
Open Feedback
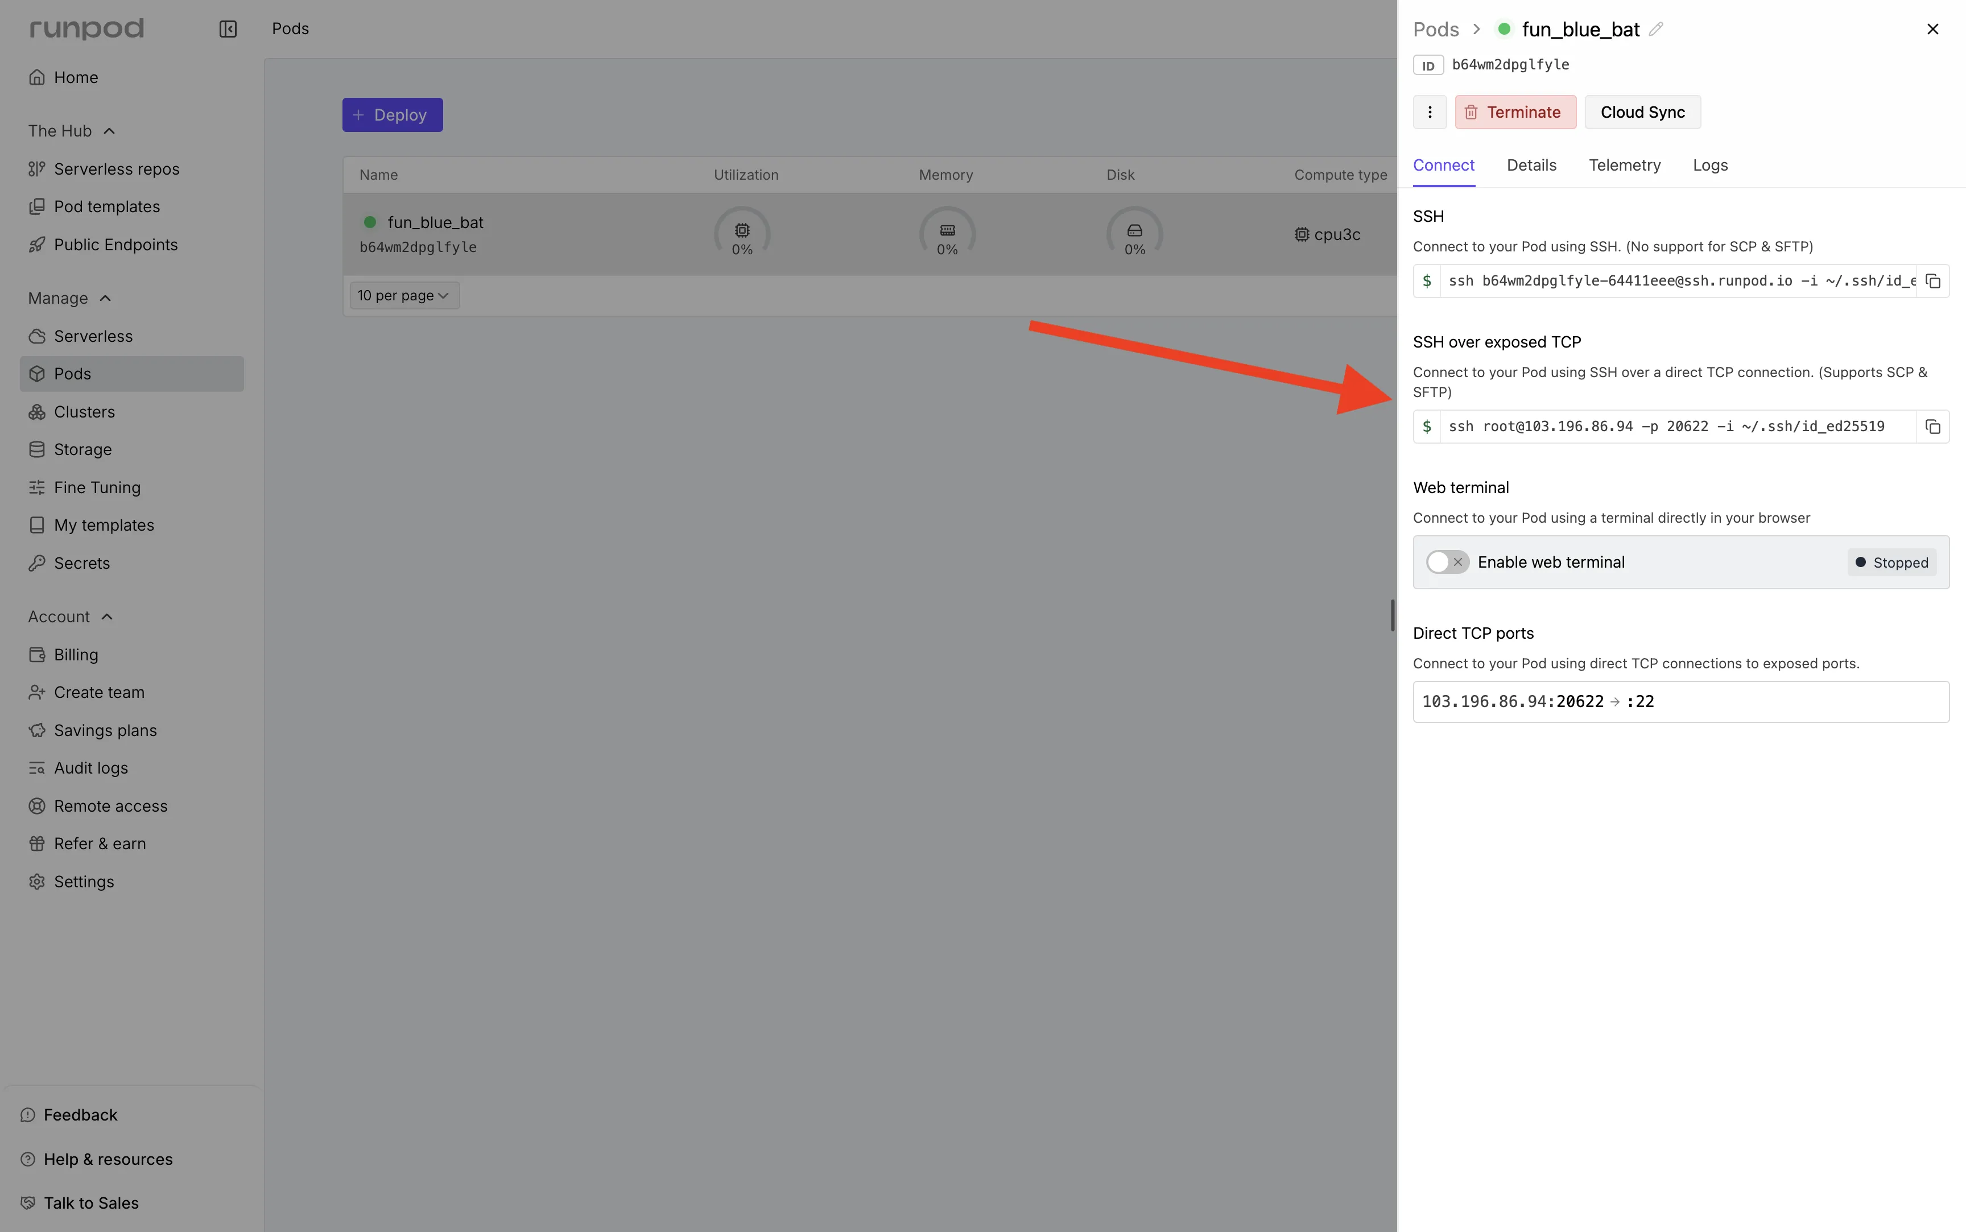point(69,1115)
